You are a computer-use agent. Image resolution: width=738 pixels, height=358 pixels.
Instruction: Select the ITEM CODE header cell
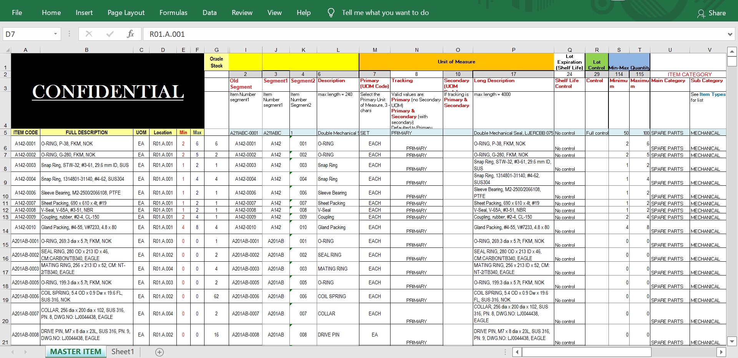click(x=25, y=132)
